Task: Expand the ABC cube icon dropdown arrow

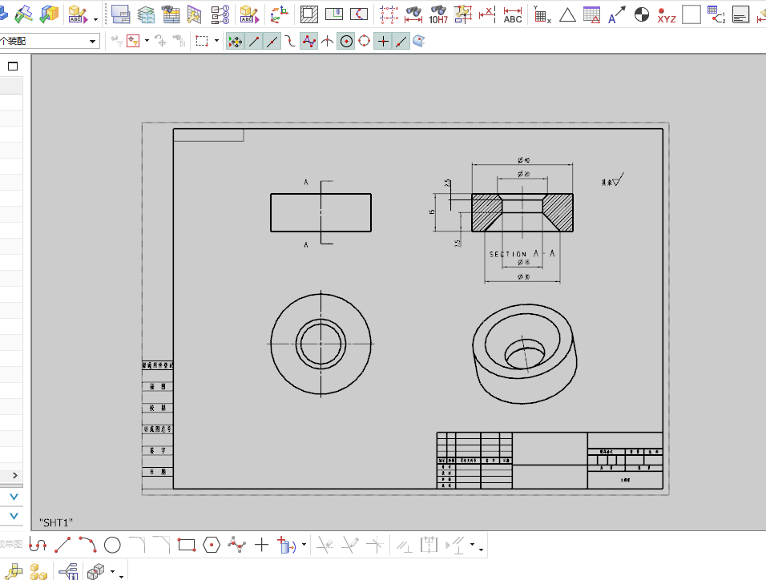Action: pyautogui.click(x=95, y=19)
